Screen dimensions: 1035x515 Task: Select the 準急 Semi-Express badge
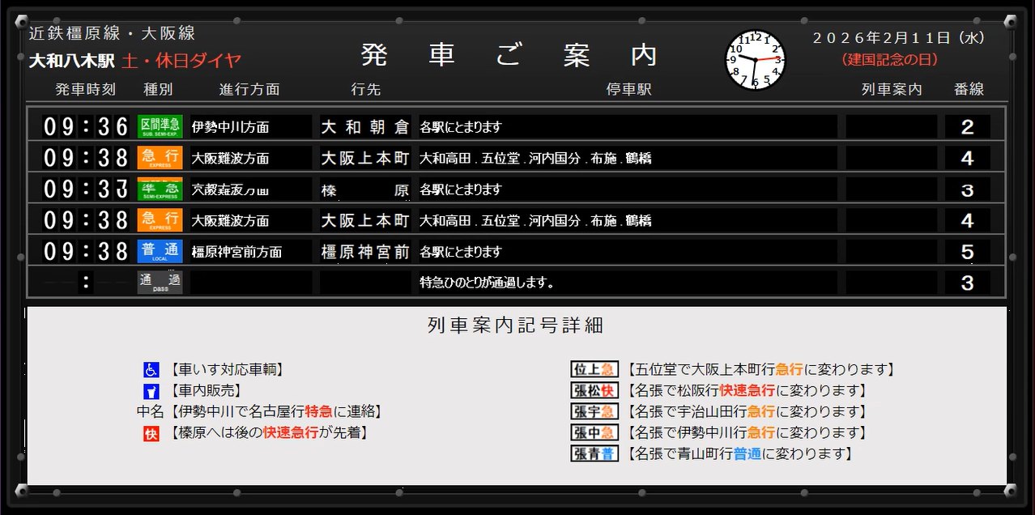[x=159, y=188]
